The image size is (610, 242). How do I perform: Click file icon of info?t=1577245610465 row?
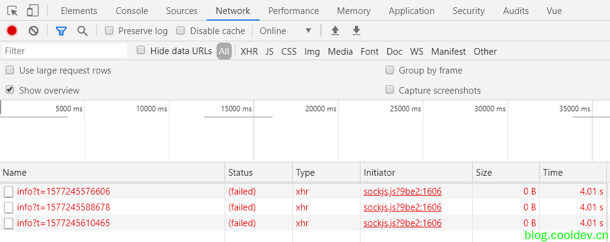click(9, 223)
